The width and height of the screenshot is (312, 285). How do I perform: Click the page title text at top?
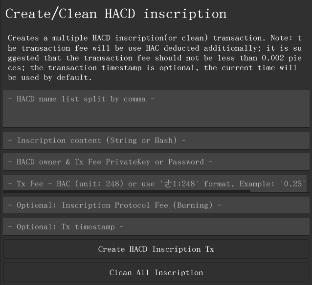116,14
